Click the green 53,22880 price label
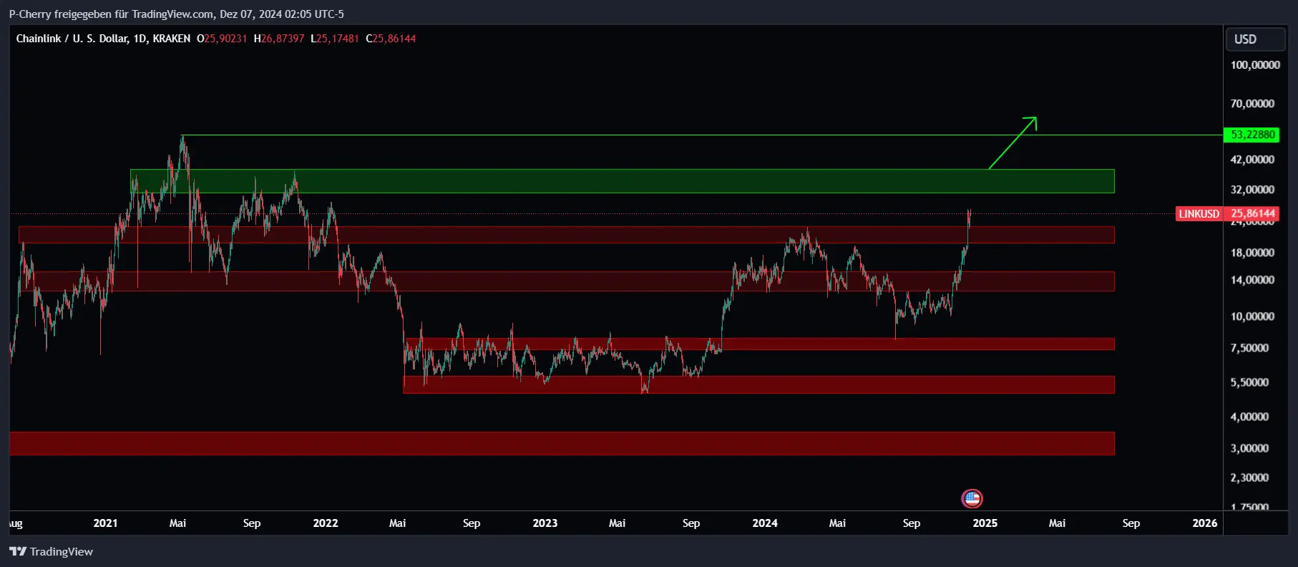This screenshot has height=567, width=1298. [1253, 135]
